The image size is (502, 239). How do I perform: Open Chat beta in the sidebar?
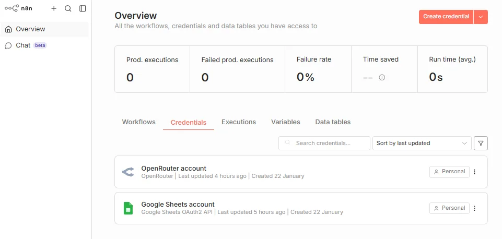pos(24,45)
